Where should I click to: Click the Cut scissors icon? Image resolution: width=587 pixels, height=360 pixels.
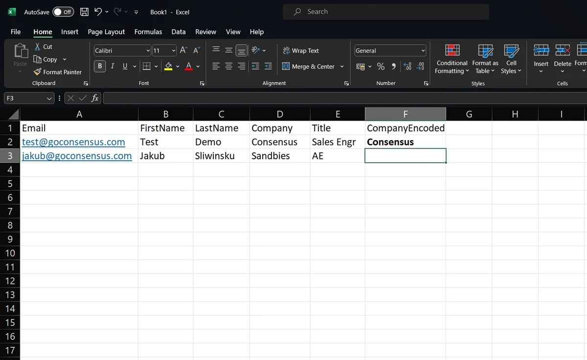click(38, 46)
